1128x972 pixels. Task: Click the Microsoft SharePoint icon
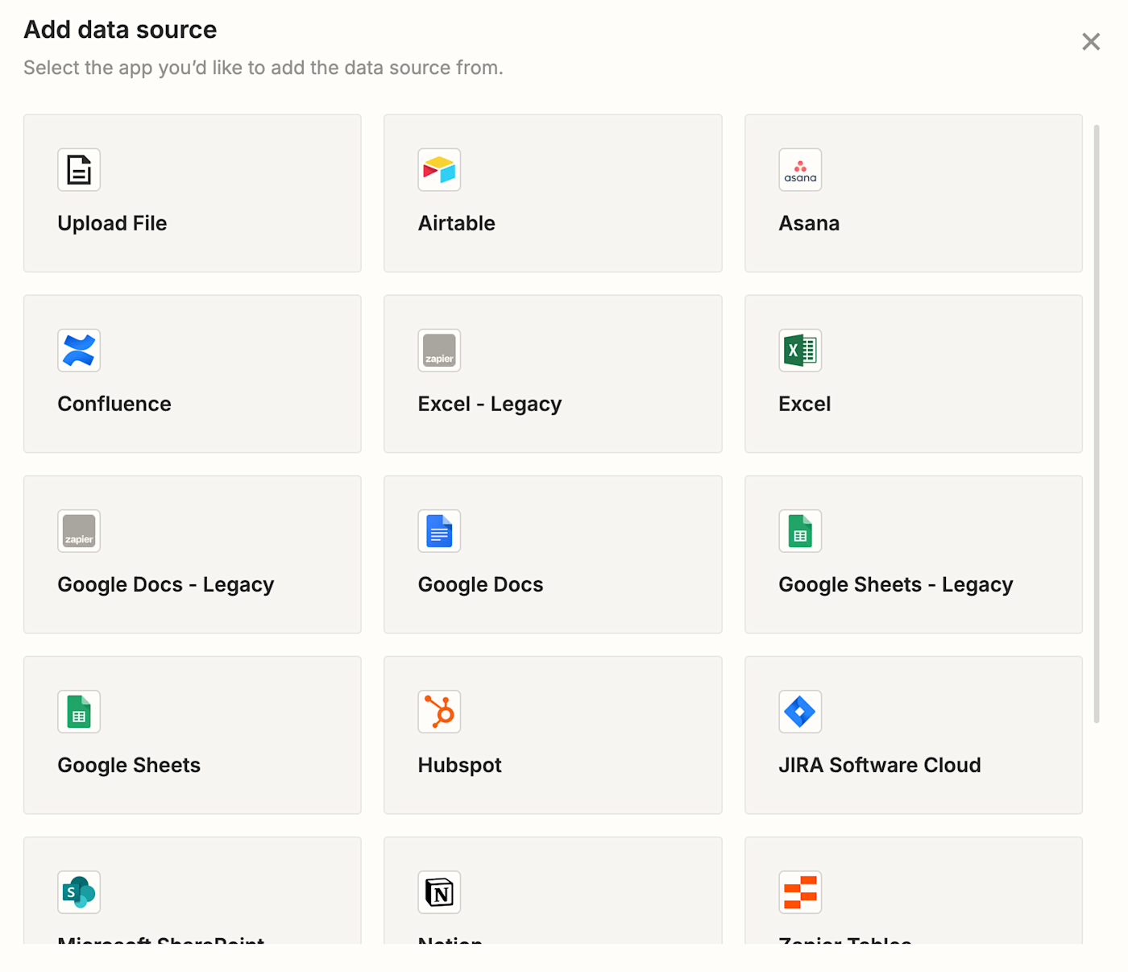[x=79, y=891]
